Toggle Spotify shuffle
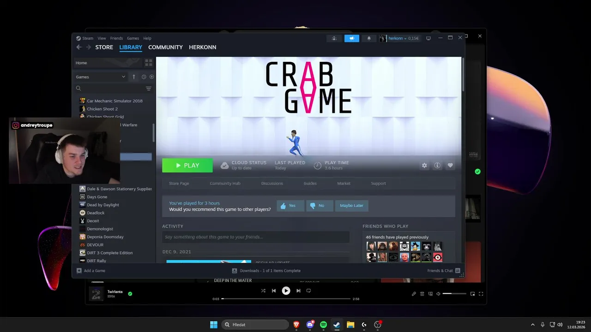 pos(263,290)
